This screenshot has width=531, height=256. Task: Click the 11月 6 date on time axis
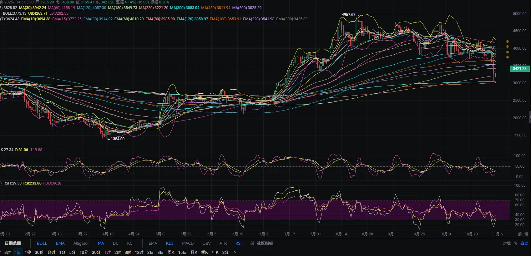[497, 234]
